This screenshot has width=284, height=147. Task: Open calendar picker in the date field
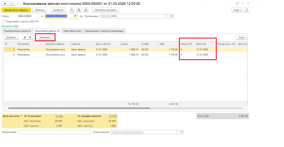pos(75,16)
